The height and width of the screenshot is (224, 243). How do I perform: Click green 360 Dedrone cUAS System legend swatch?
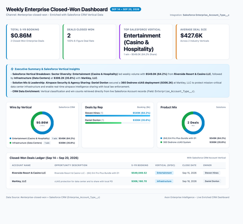pyautogui.click(x=161, y=142)
